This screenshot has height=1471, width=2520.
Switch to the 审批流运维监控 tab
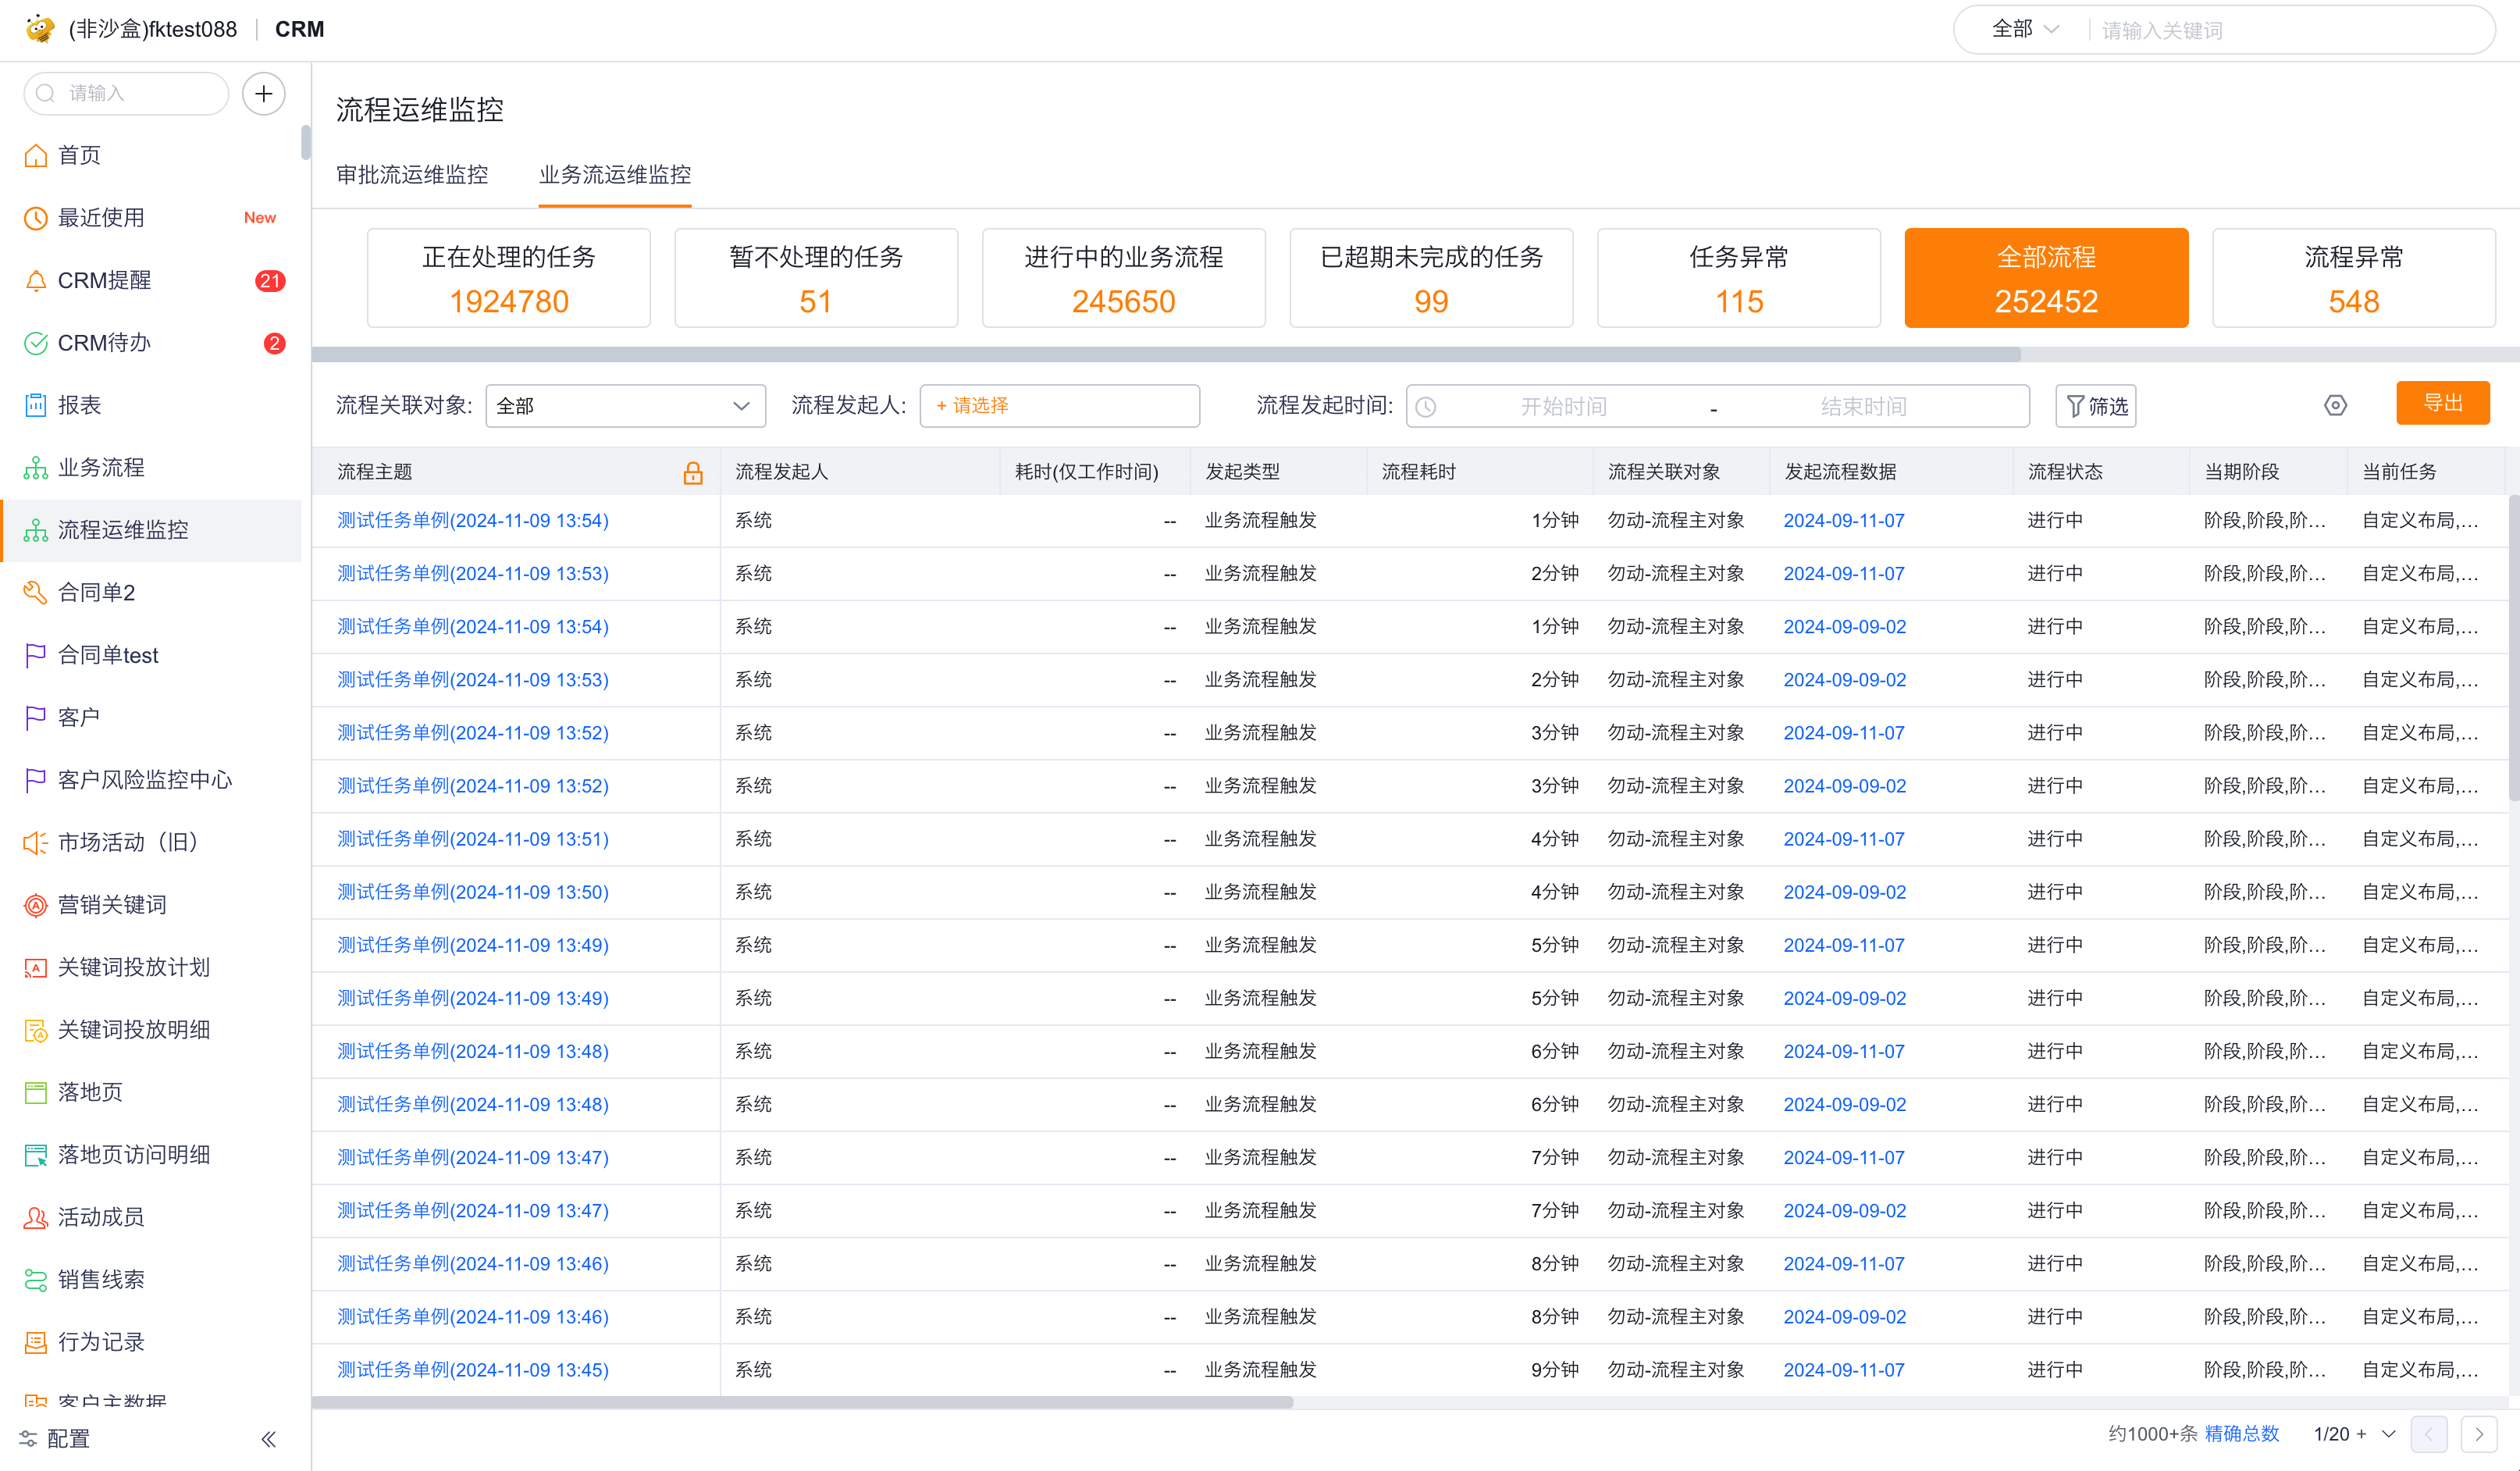(x=412, y=175)
